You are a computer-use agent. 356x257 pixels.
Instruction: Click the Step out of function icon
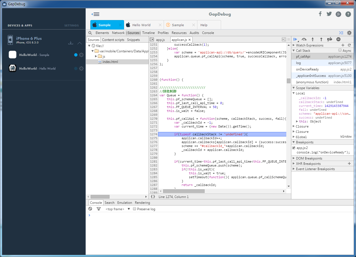[x=321, y=40]
